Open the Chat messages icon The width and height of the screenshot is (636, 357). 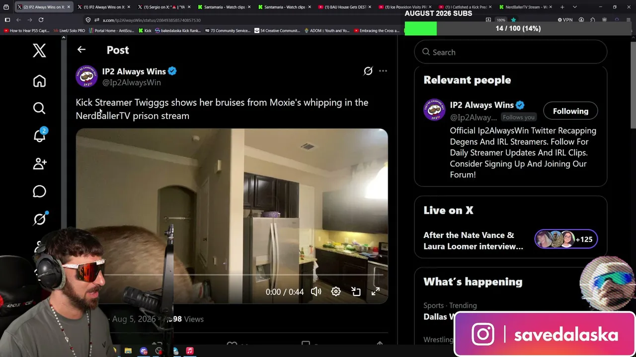click(x=39, y=191)
